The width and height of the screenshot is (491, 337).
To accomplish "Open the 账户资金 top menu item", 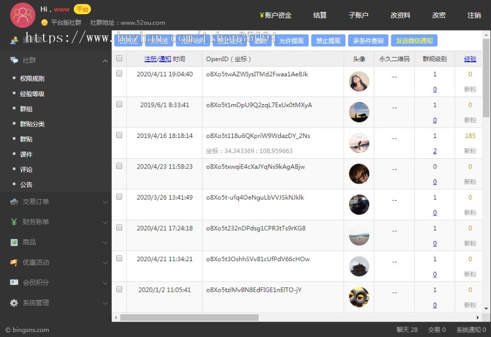I will point(276,15).
